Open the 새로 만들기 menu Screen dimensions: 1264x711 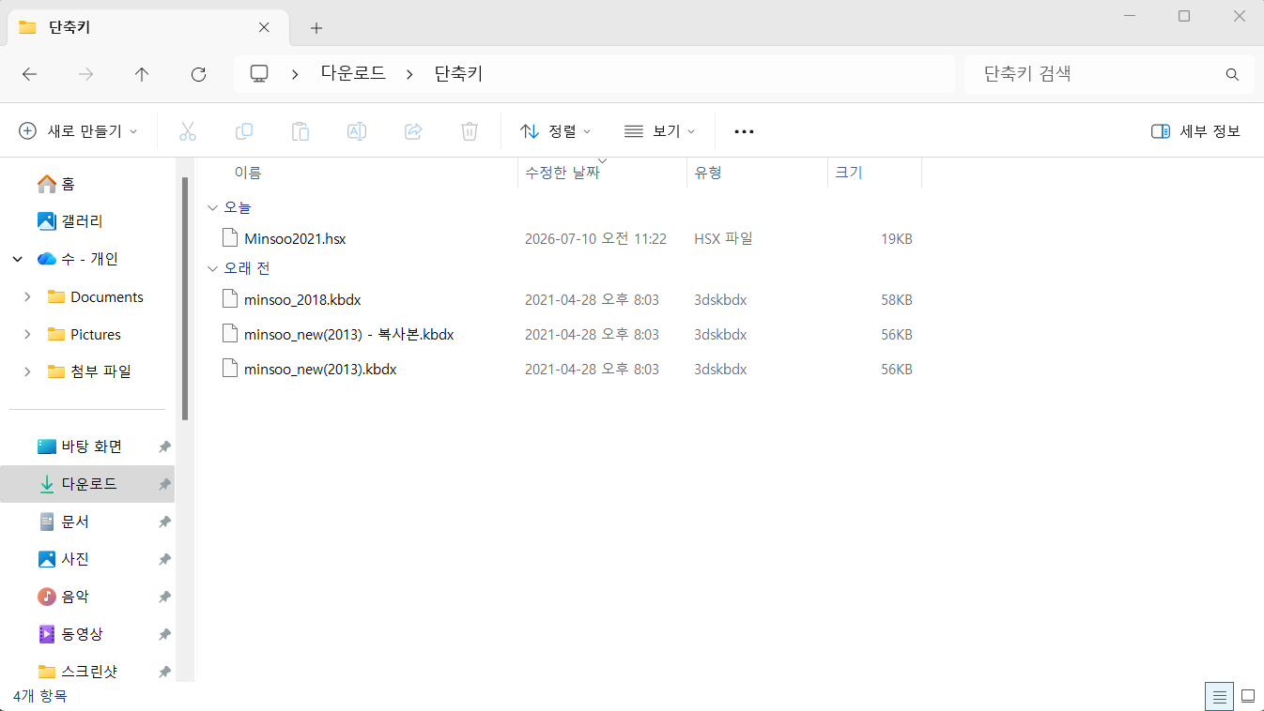[78, 131]
